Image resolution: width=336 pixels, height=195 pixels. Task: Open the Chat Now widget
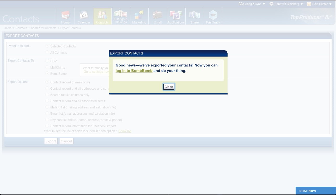coord(316,191)
